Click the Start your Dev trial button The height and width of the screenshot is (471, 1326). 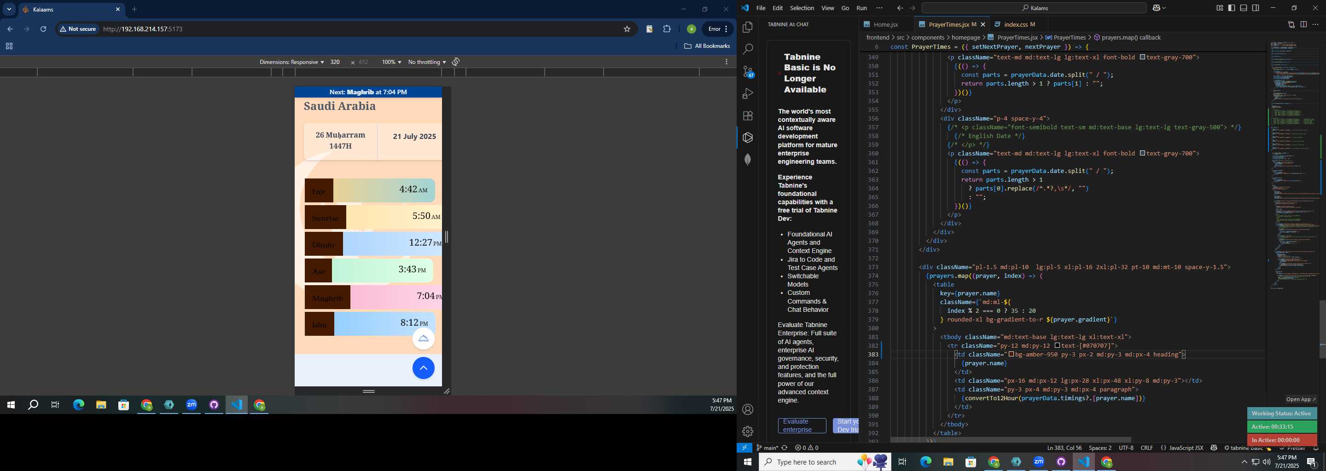tap(846, 426)
